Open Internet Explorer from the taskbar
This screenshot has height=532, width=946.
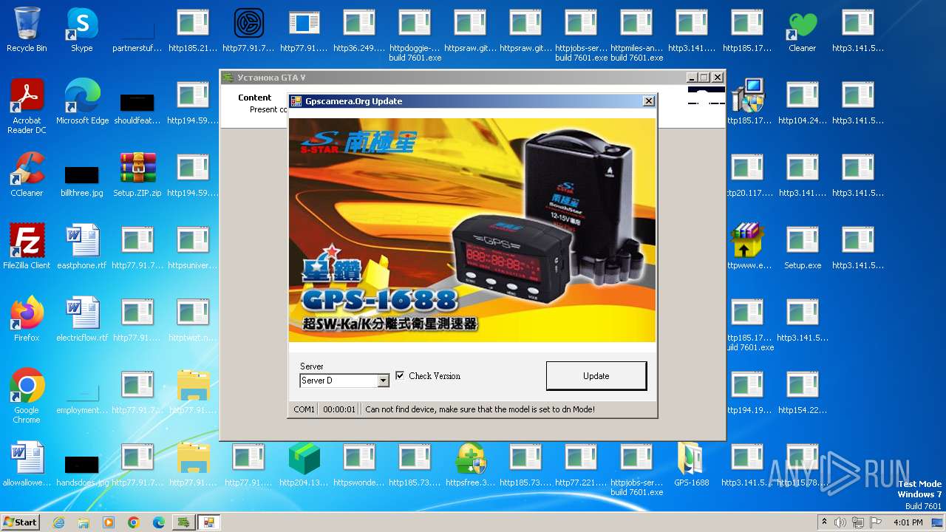tap(58, 522)
